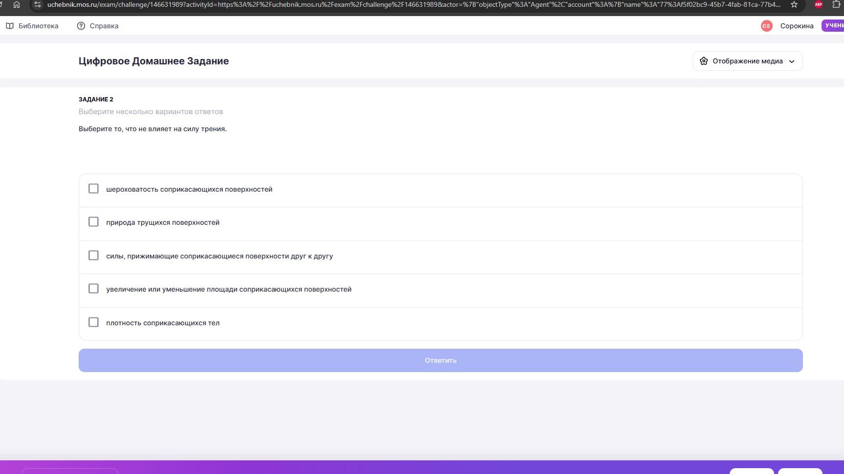Click the browser home icon
844x474 pixels.
pyautogui.click(x=17, y=4)
